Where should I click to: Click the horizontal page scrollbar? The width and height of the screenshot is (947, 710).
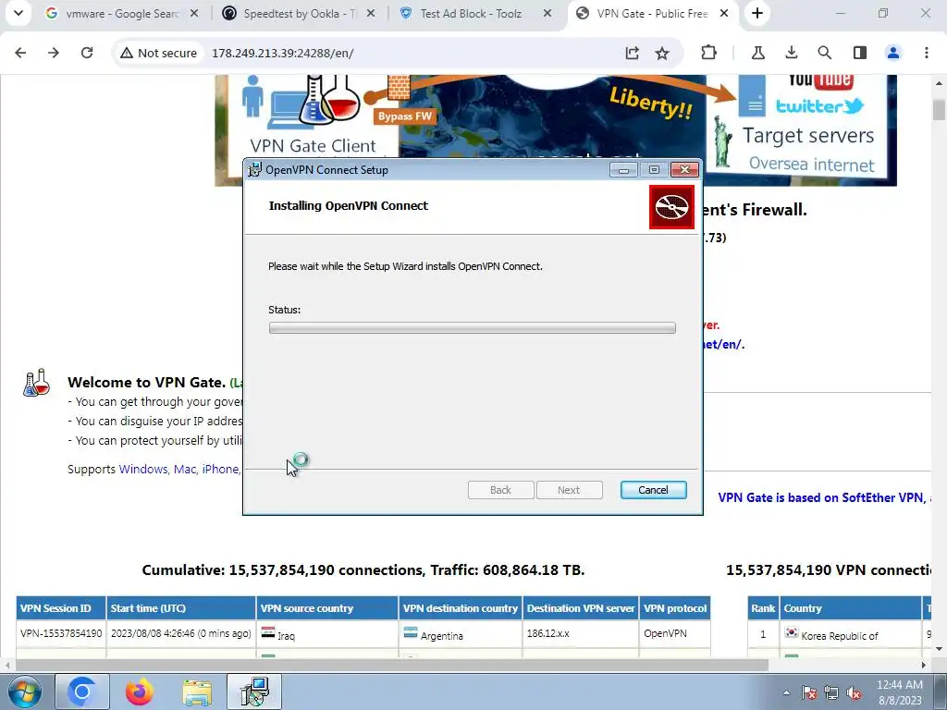391,665
